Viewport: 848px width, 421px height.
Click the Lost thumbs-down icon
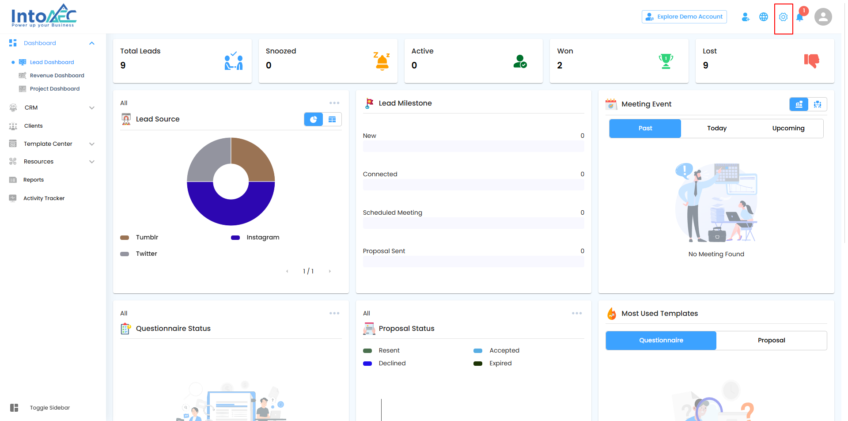point(812,61)
